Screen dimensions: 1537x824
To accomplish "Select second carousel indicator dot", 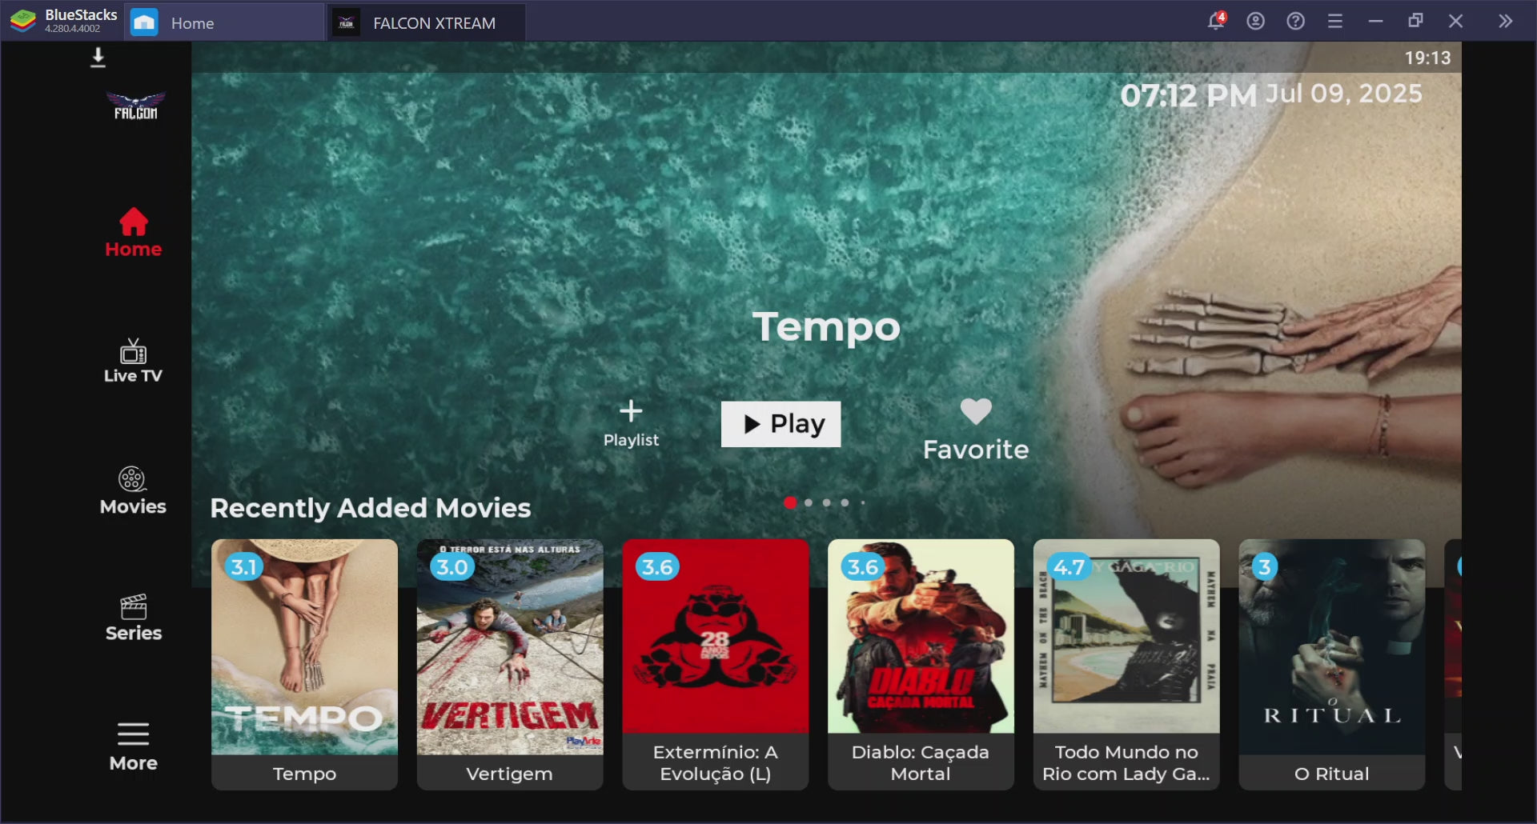I will click(809, 503).
